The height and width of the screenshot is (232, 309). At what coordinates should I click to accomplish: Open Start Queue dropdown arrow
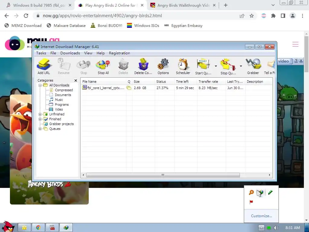pyautogui.click(x=216, y=66)
